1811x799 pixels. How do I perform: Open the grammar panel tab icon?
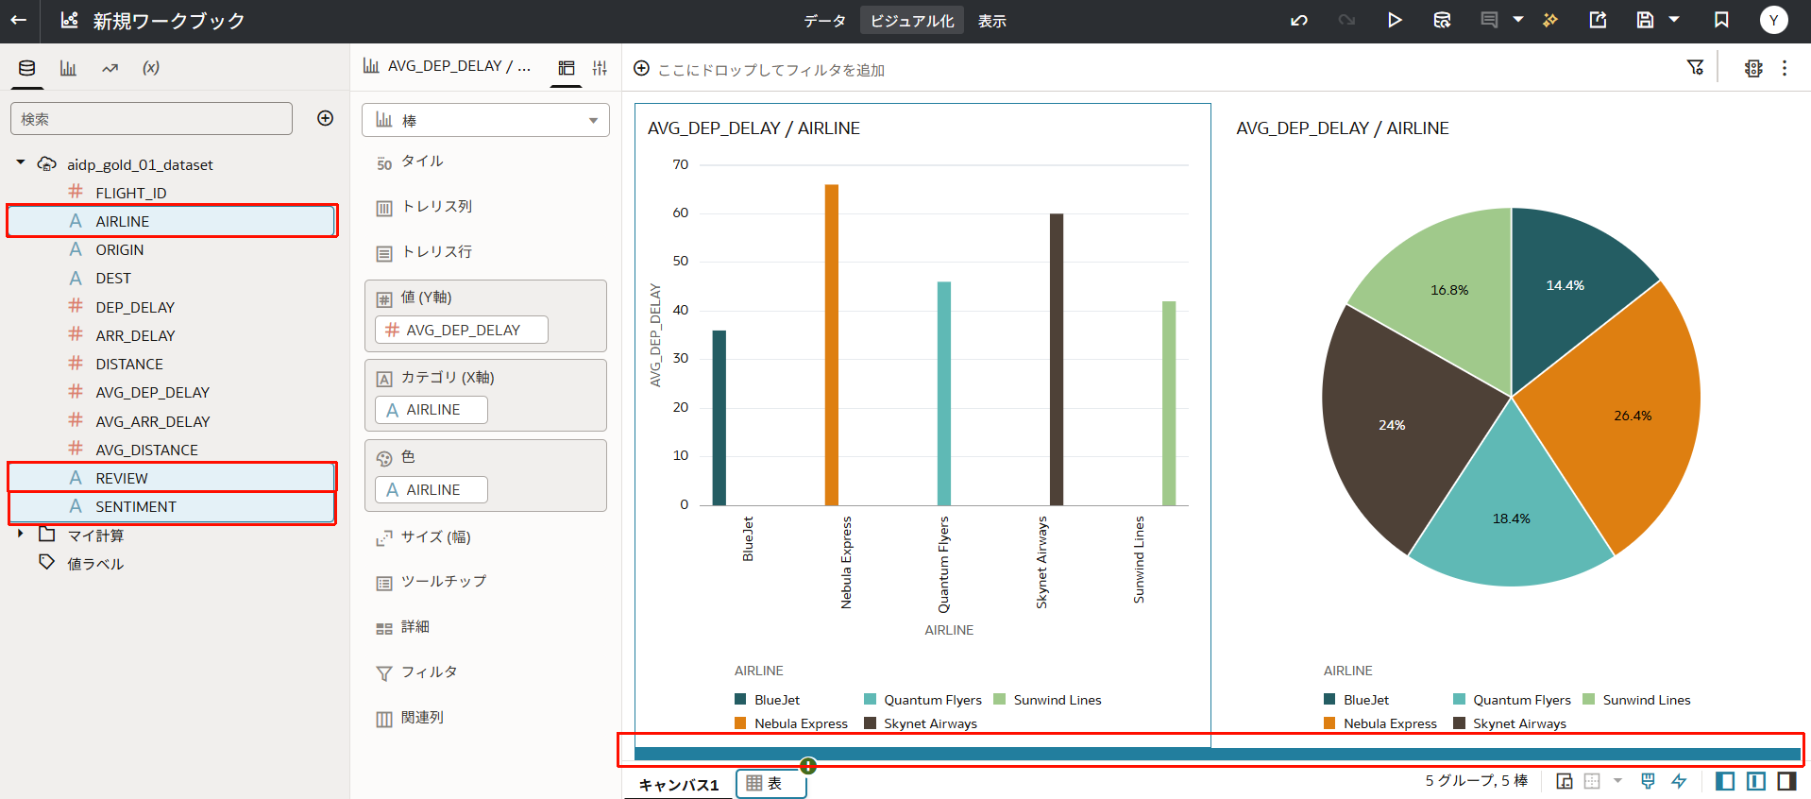pos(567,68)
